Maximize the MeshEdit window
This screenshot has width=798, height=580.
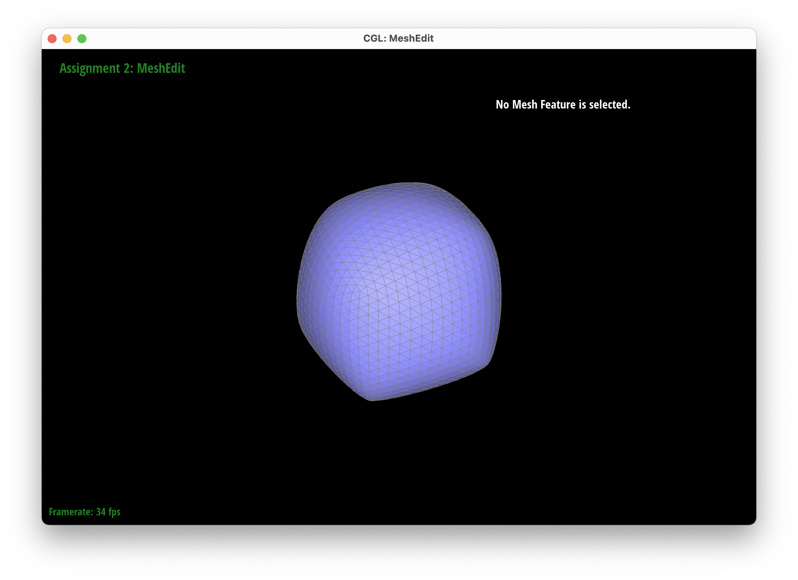click(82, 38)
